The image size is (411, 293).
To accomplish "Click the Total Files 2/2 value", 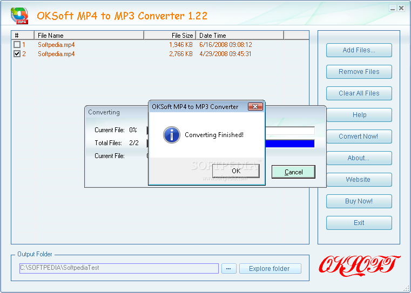I will point(134,143).
